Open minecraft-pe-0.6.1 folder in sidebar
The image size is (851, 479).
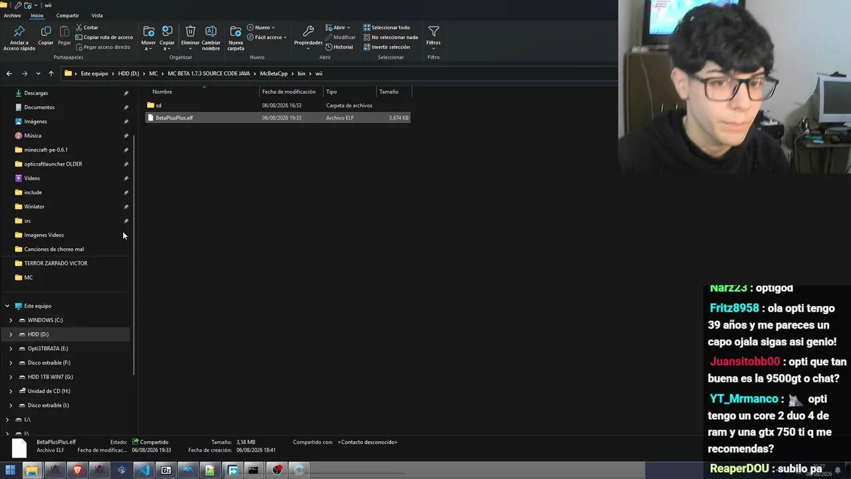tap(46, 150)
